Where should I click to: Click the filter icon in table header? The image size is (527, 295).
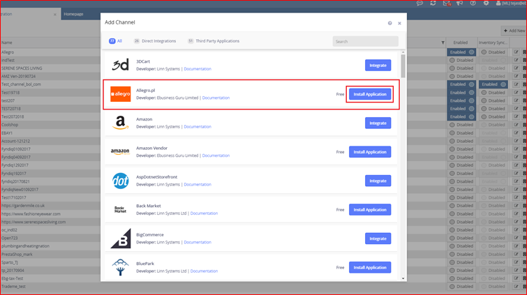tap(443, 43)
